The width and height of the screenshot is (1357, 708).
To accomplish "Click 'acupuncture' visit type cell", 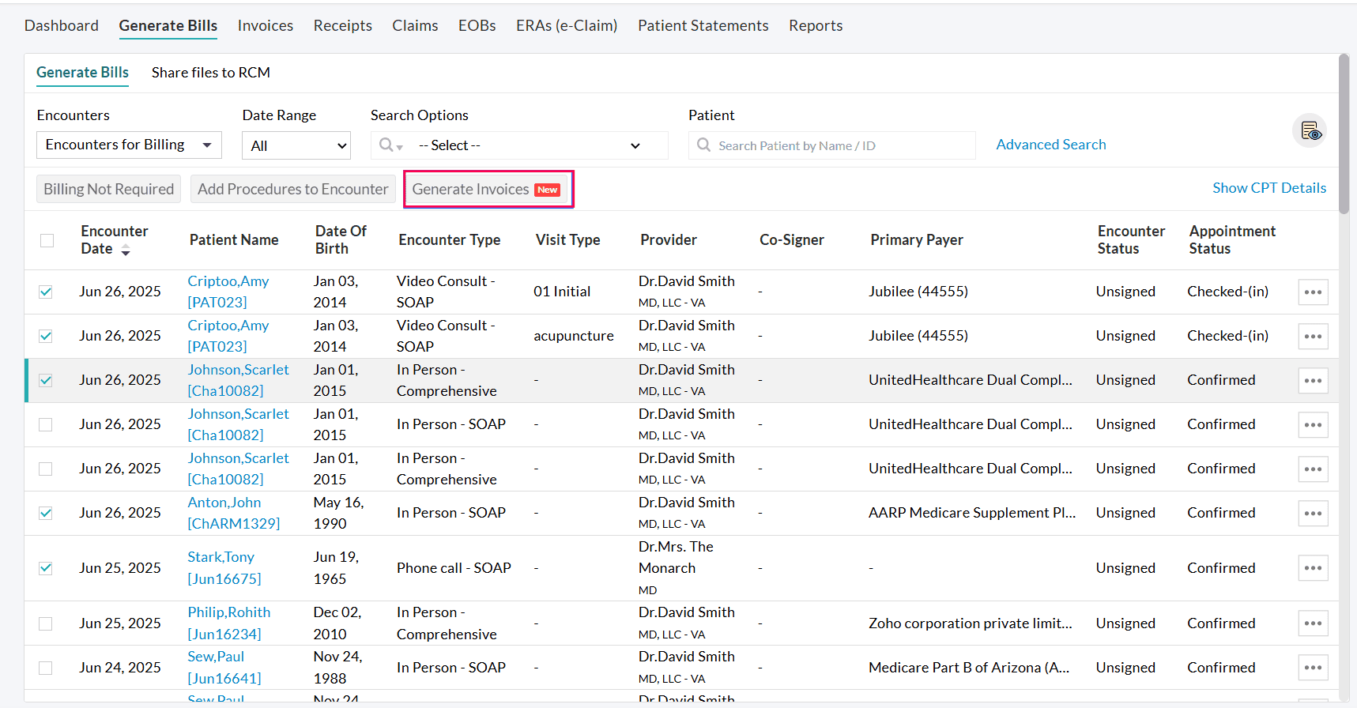I will pyautogui.click(x=574, y=336).
